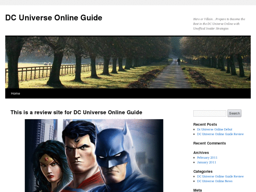Click the Search button
The height and width of the screenshot is (192, 256).
(x=234, y=113)
